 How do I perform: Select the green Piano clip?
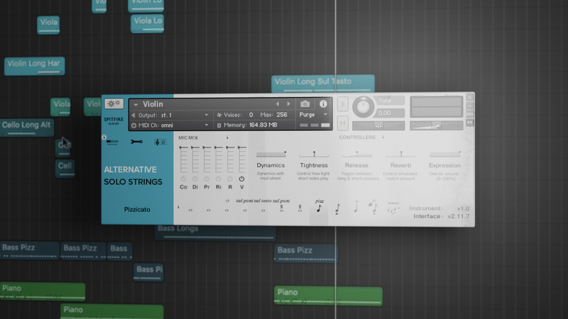pos(328,293)
